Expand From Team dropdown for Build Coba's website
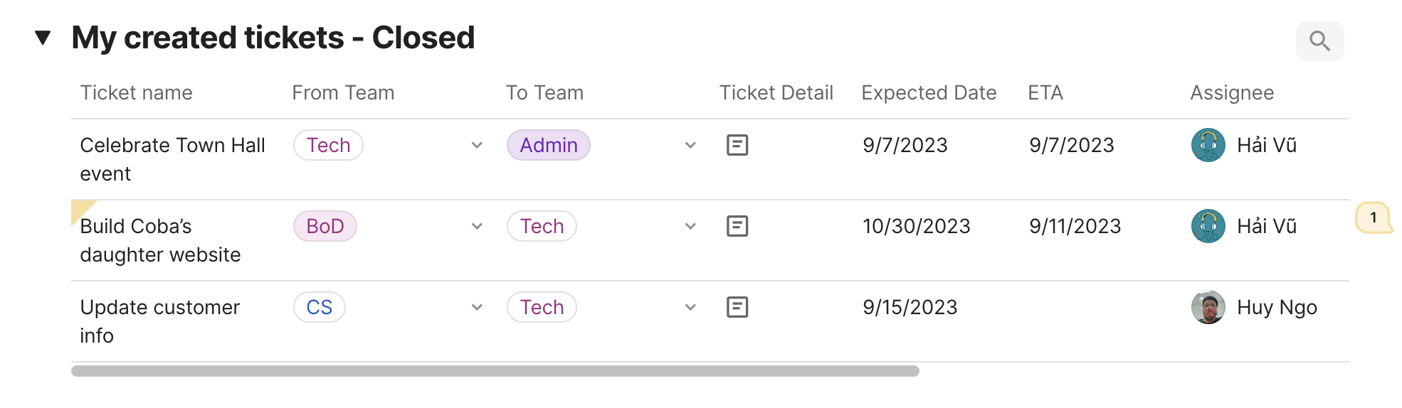This screenshot has height=408, width=1402. (x=477, y=226)
